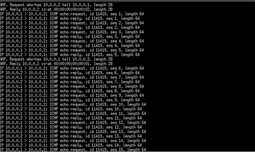Select the ICMP echo request seq 1 line
The width and height of the screenshot is (255, 152).
(x=72, y=14)
